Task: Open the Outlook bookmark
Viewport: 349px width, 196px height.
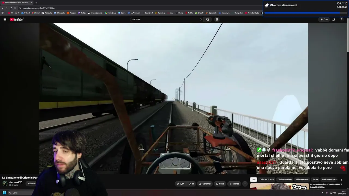Action: 26,13
